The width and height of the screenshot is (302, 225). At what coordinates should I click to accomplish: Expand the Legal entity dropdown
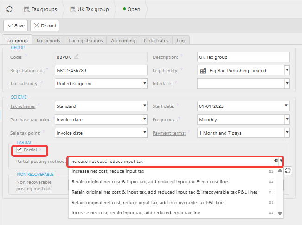(287, 70)
